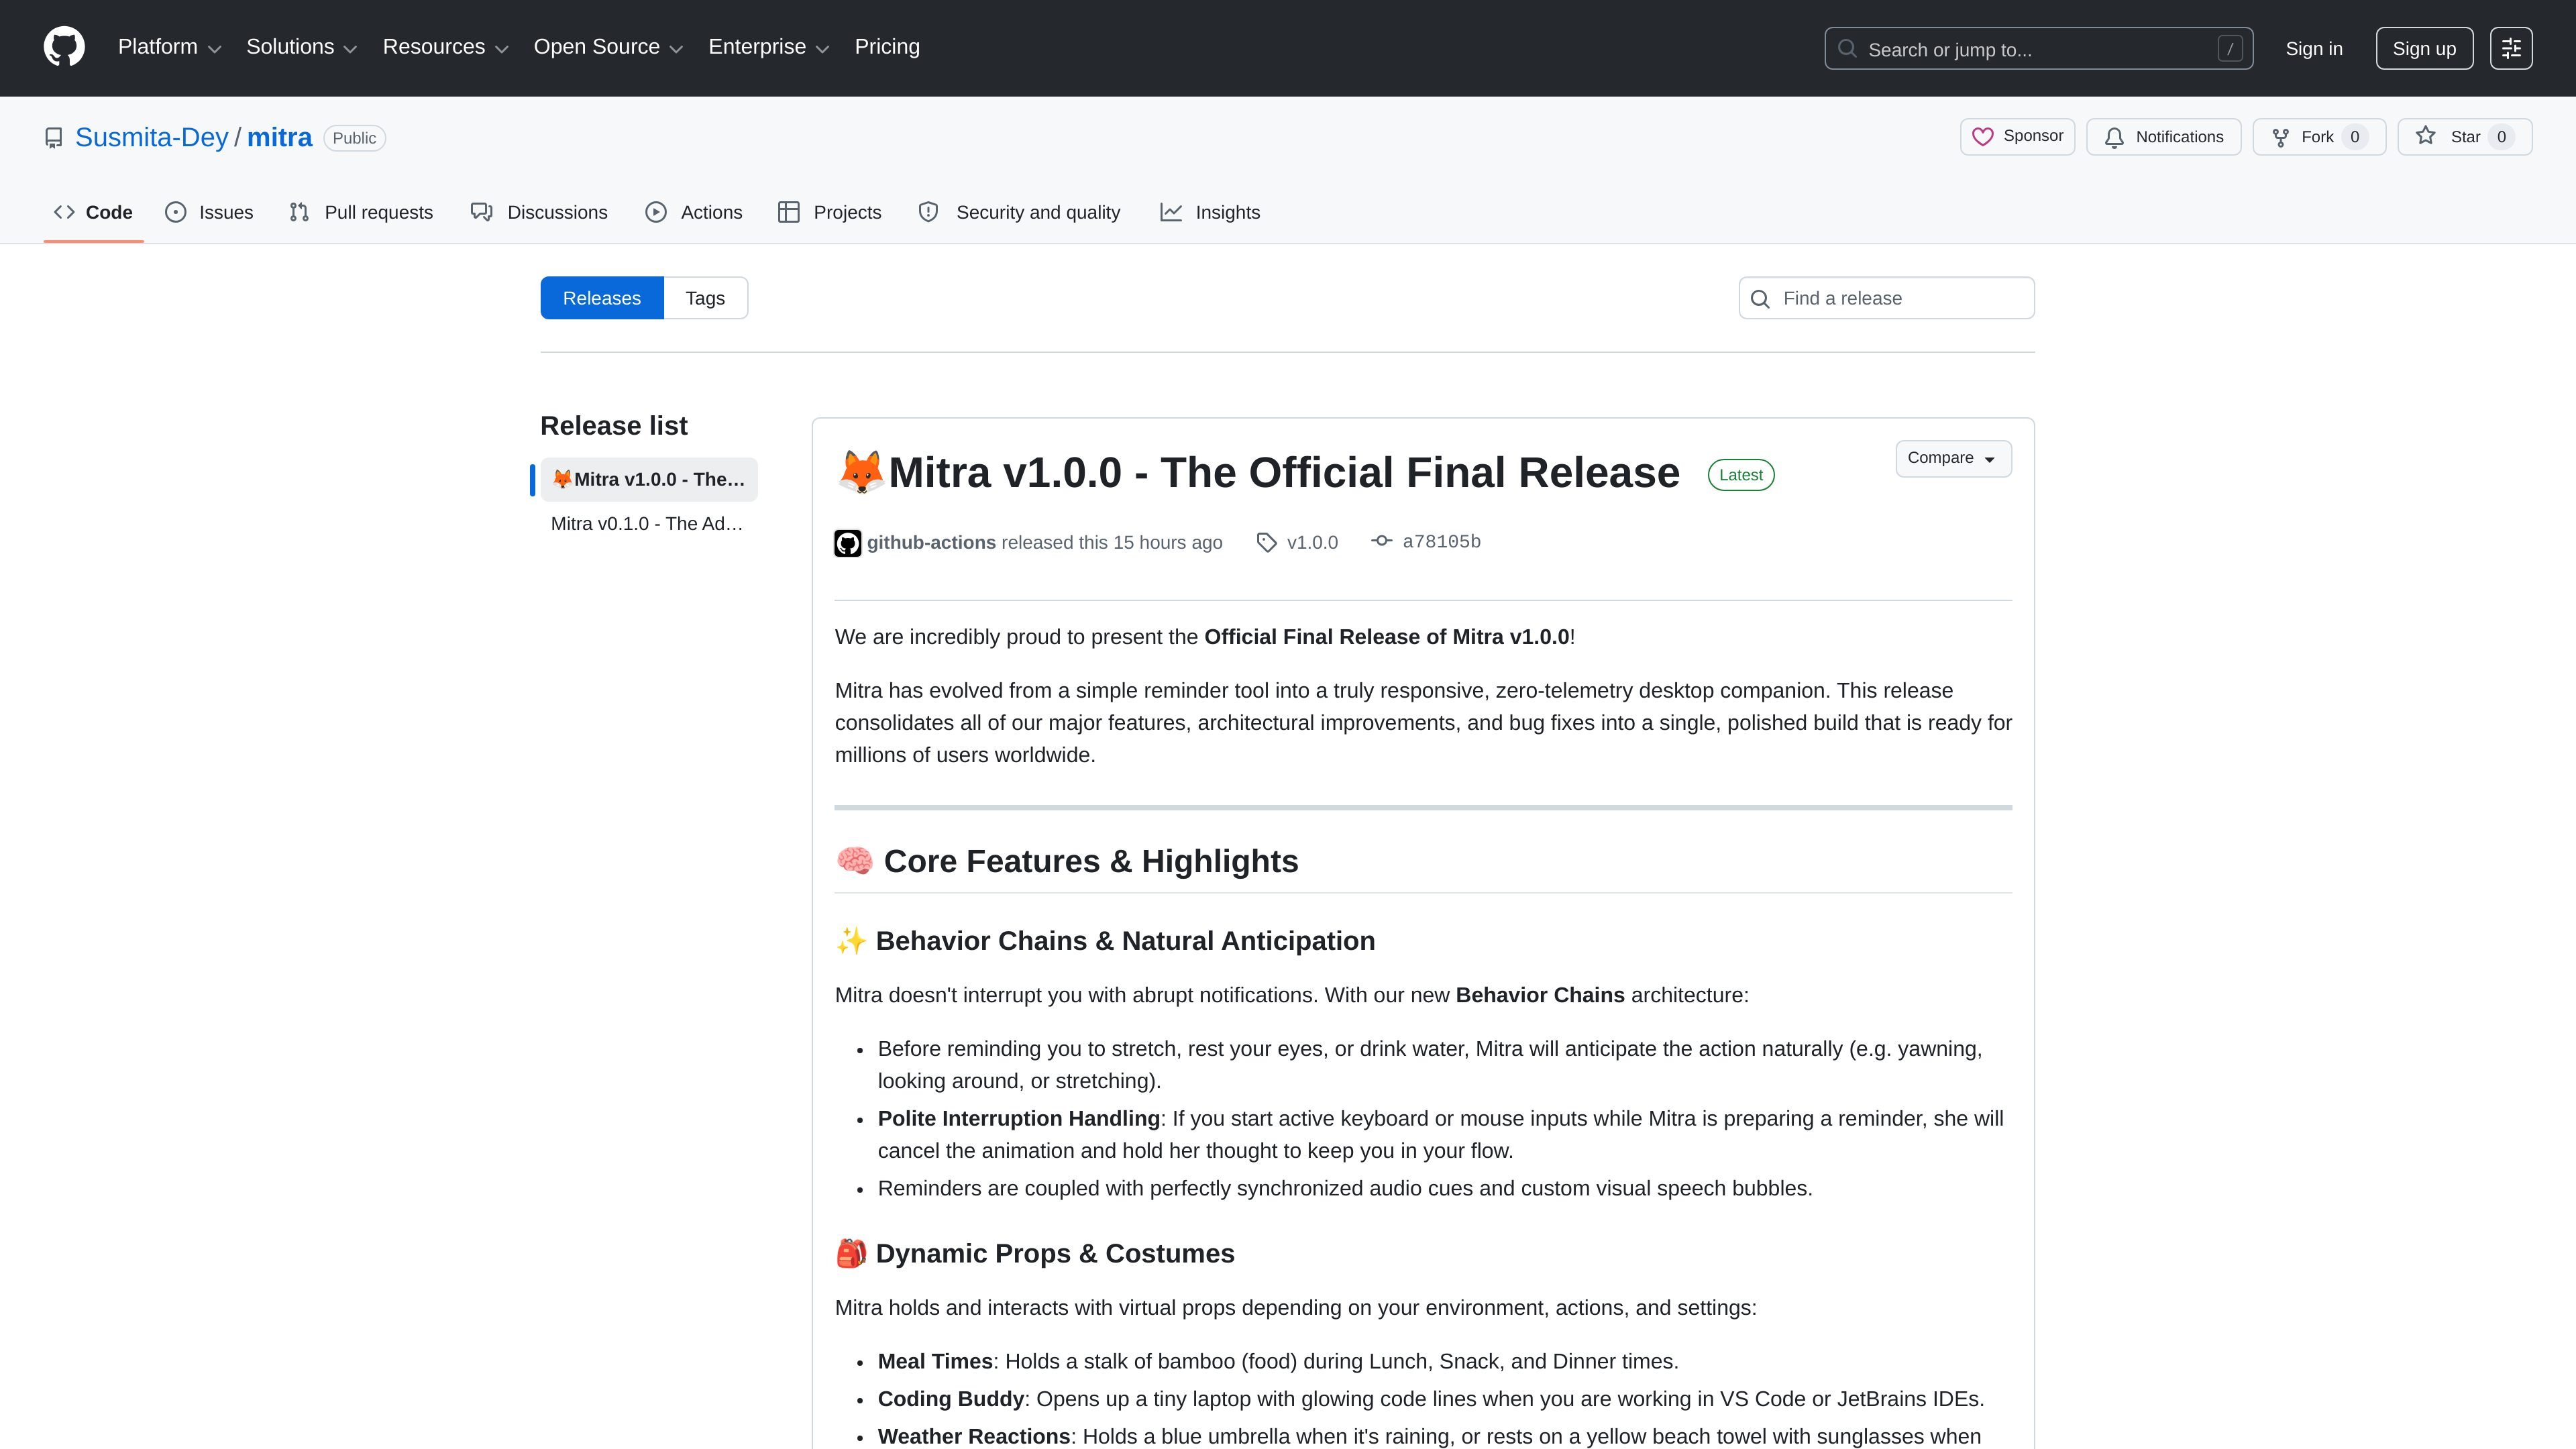Focus the Find a release field

coord(1886,298)
